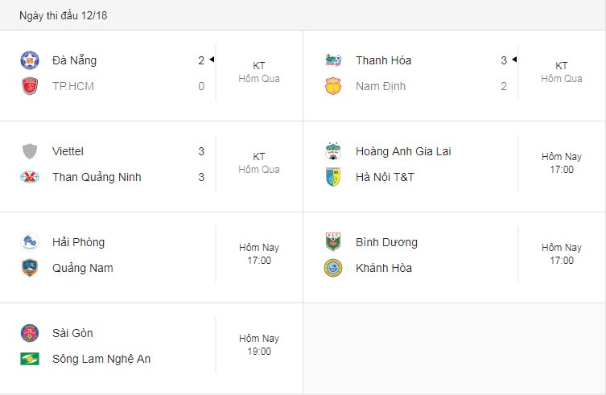Image resolution: width=606 pixels, height=395 pixels.
Task: Open the Hoàng Anh Gia Lai link
Action: tap(403, 151)
